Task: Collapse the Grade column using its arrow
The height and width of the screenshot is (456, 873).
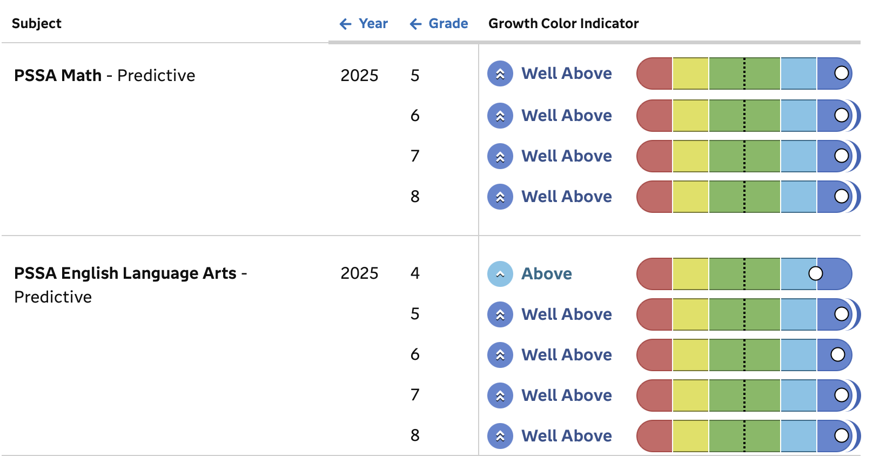Action: (x=415, y=24)
